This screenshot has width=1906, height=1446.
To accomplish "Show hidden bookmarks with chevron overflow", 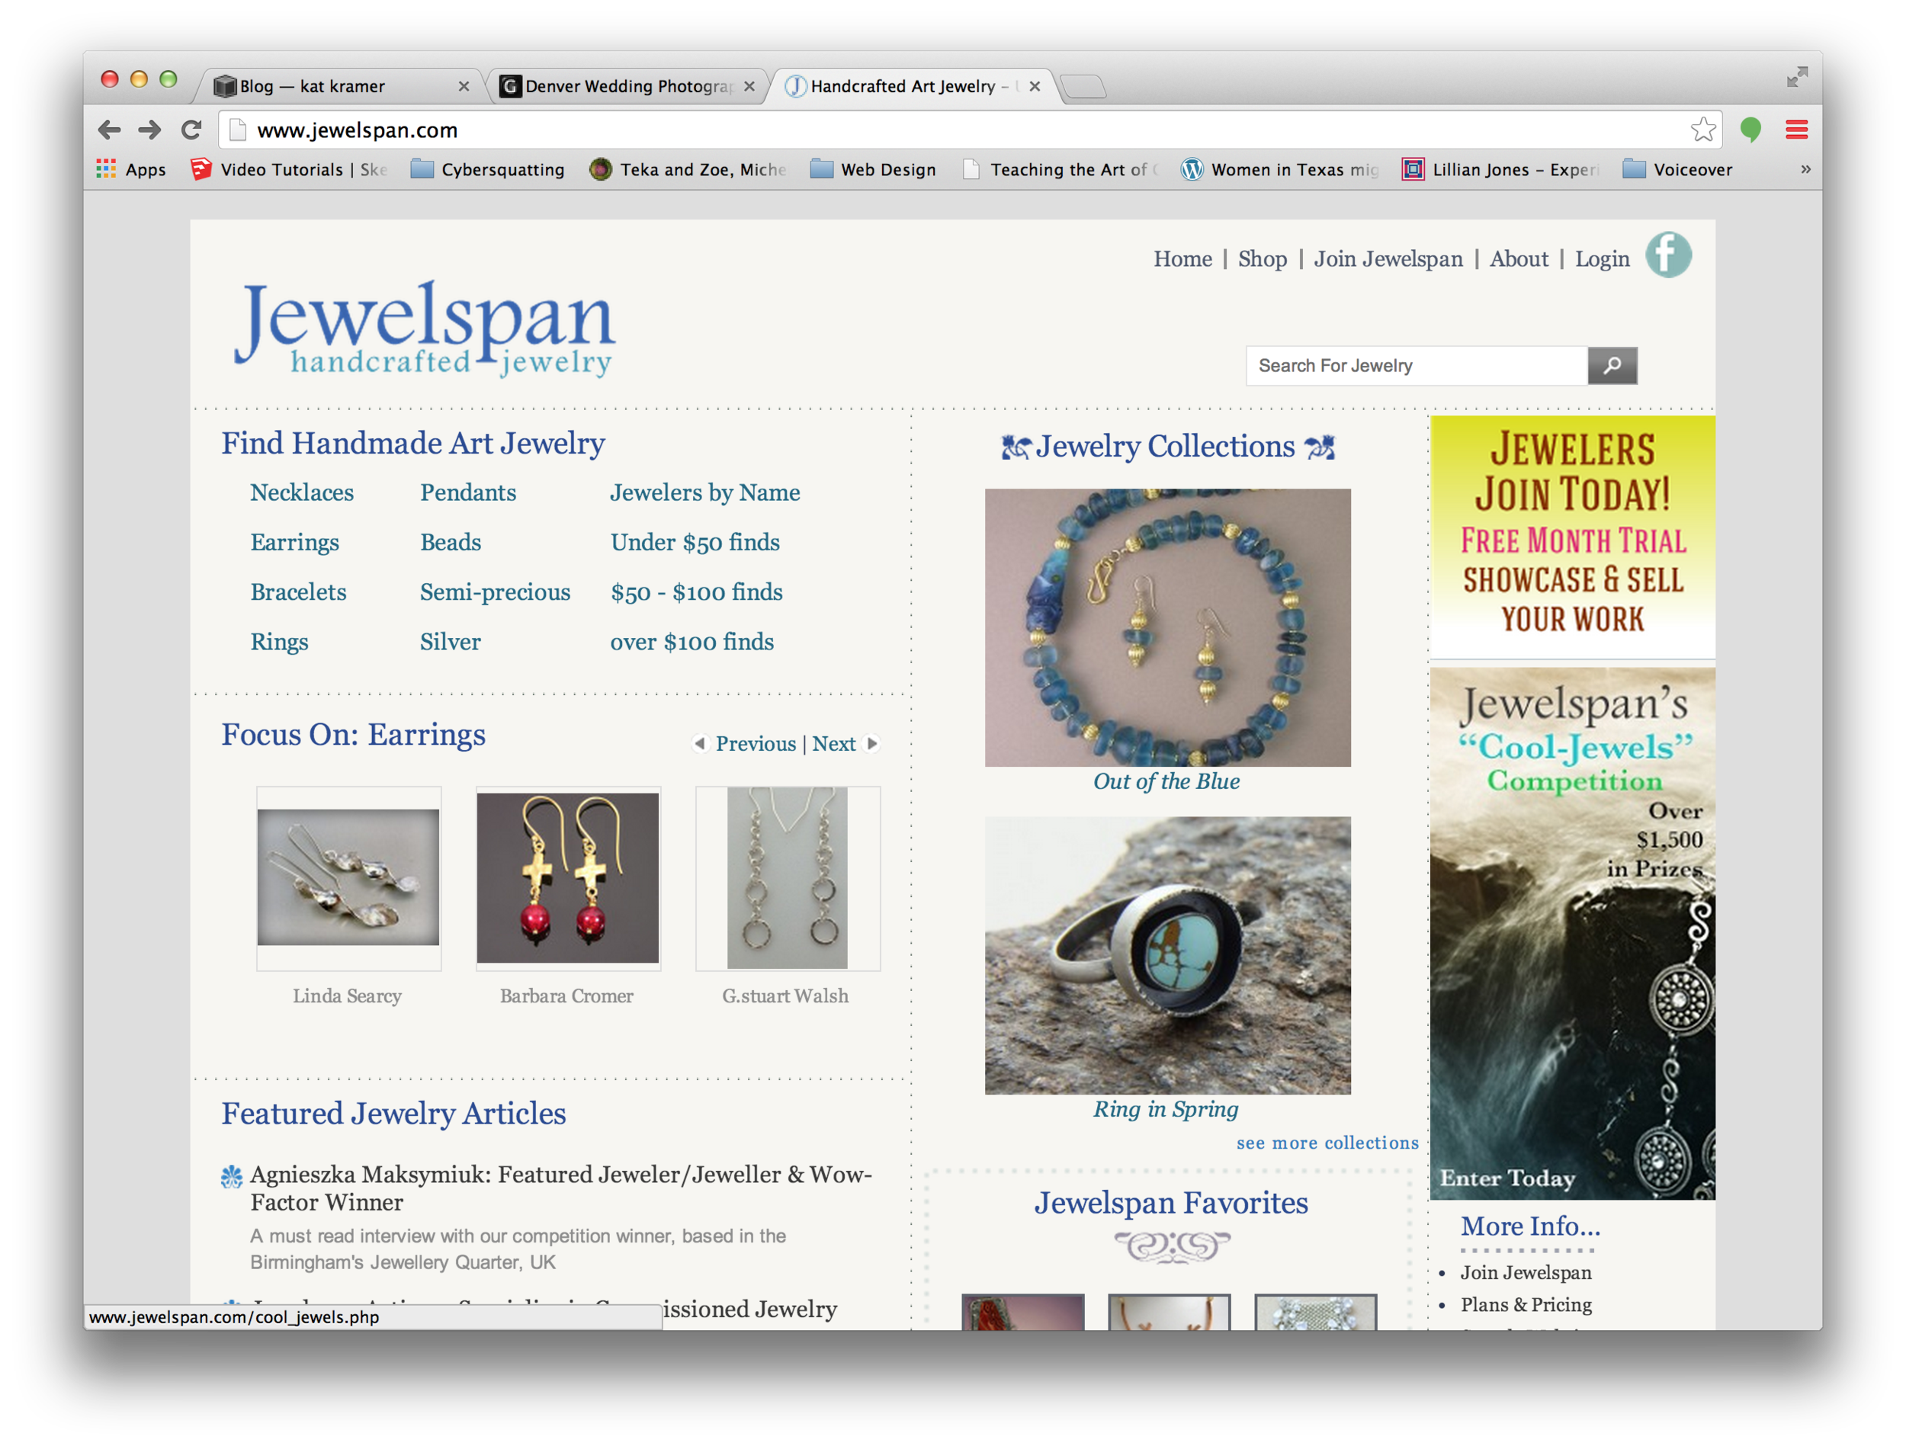I will (x=1805, y=170).
